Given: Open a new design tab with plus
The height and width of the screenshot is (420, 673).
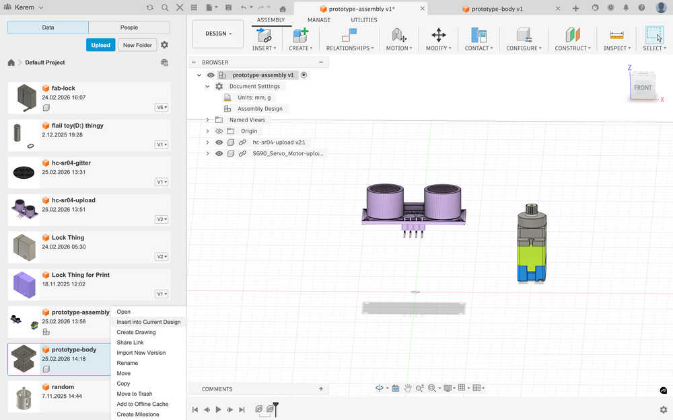Looking at the screenshot, I should (575, 8).
